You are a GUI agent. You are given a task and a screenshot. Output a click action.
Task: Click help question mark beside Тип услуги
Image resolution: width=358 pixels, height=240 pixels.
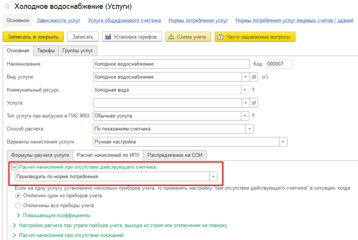click(253, 116)
